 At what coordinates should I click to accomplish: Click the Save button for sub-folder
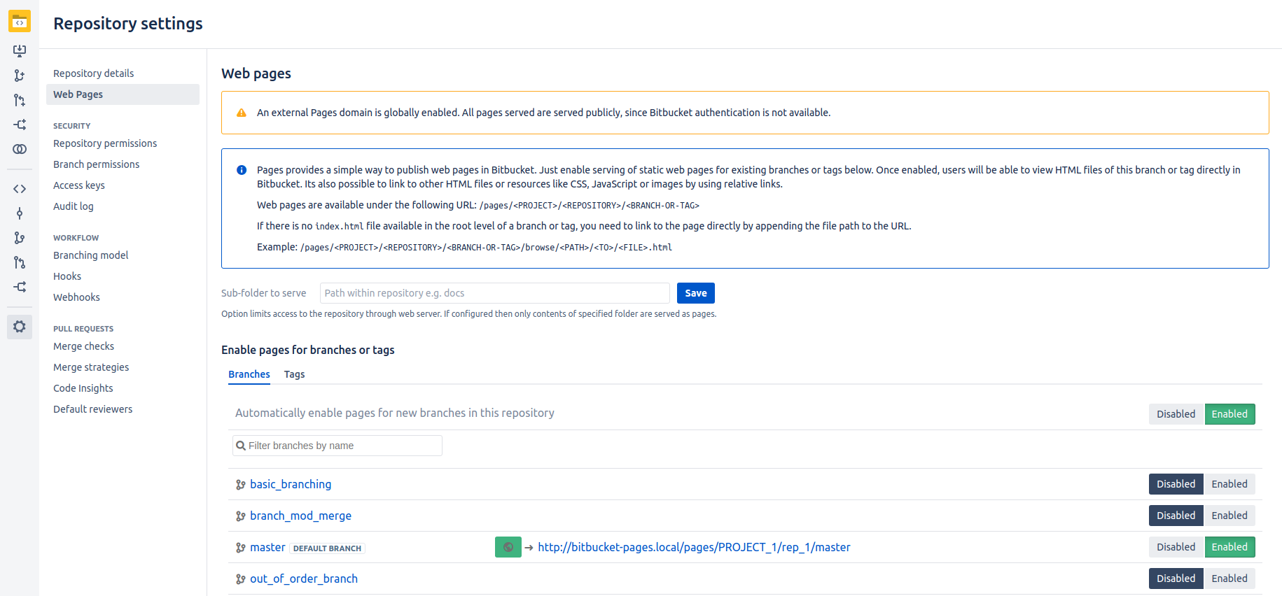pyautogui.click(x=696, y=293)
